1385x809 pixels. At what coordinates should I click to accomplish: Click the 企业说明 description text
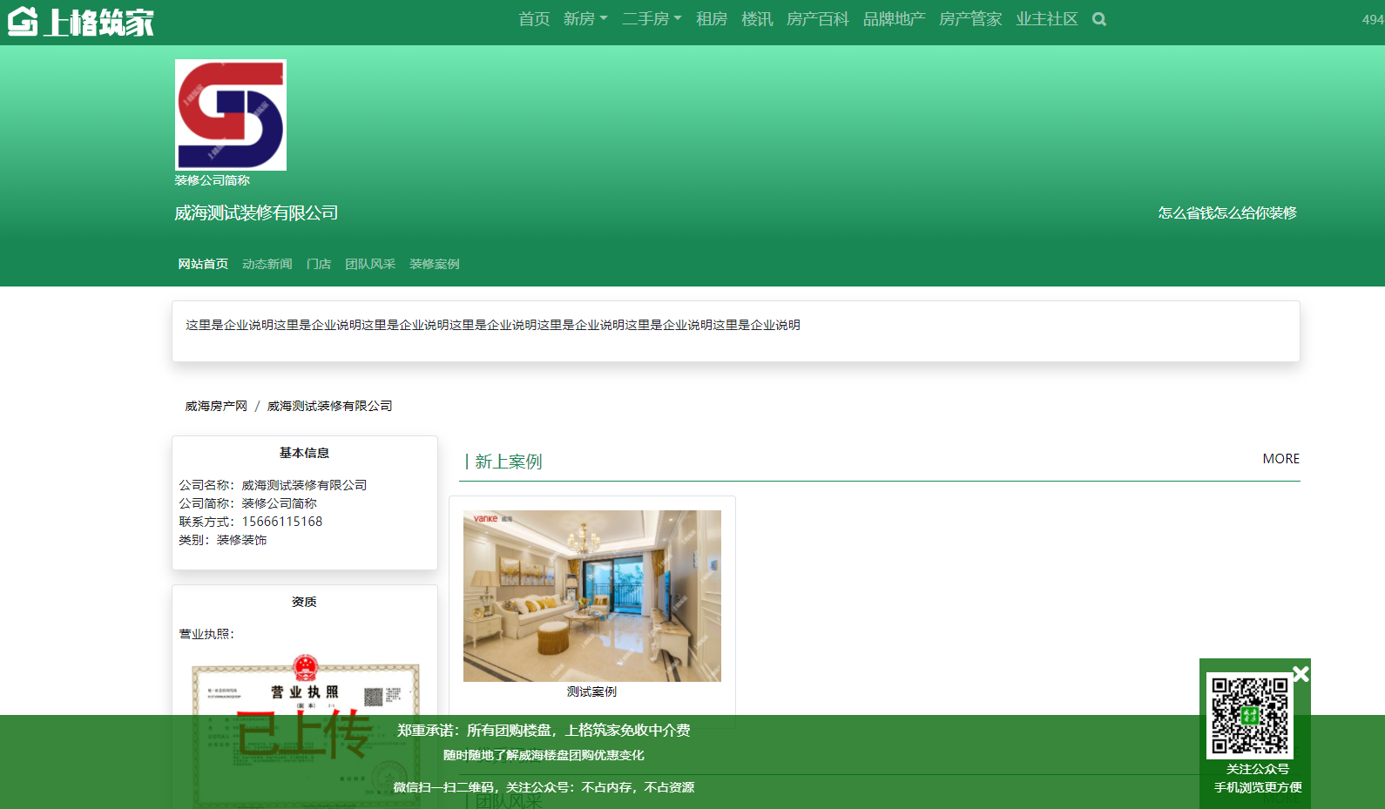[493, 325]
